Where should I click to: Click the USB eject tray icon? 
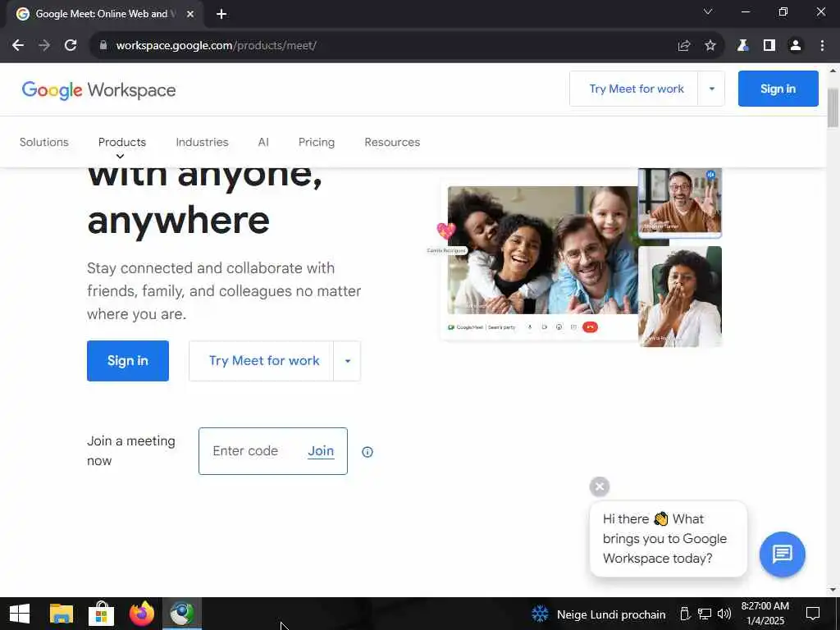(x=685, y=614)
